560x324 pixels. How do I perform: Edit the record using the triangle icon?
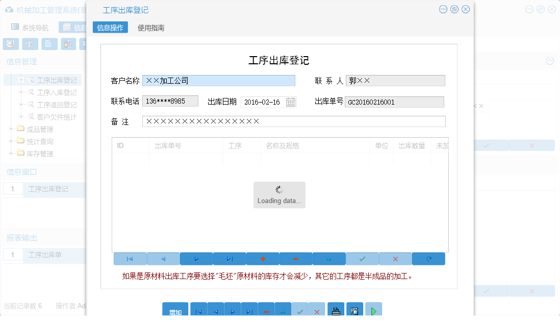(329, 259)
